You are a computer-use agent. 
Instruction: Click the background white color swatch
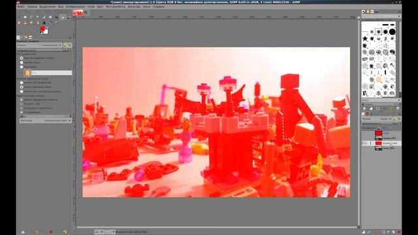(46, 32)
